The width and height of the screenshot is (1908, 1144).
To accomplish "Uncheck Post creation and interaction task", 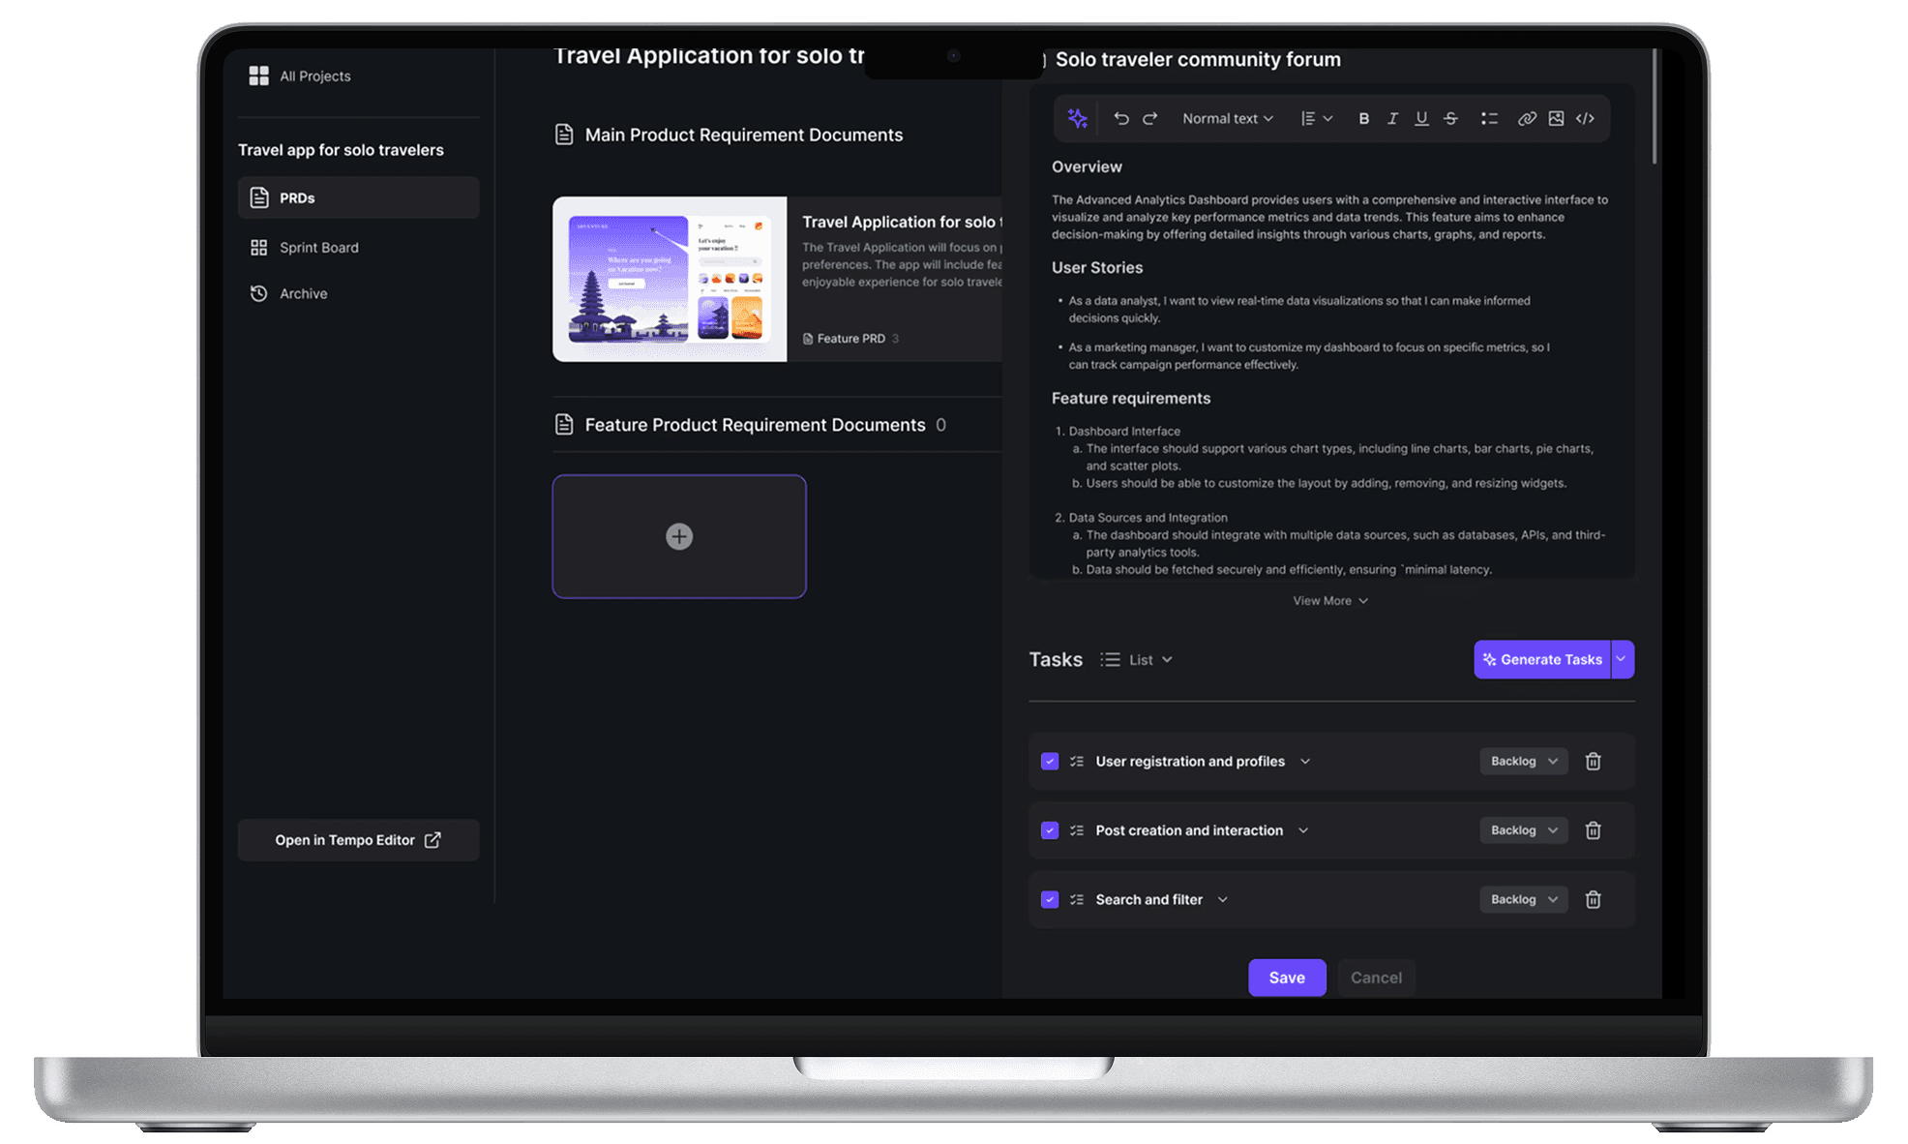I will point(1049,830).
